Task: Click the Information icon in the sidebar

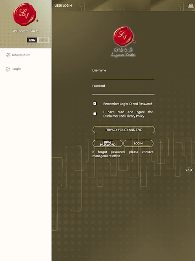Action: (8, 55)
